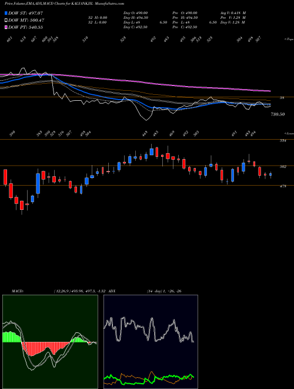
Task: Click the 'Avg V: 0.418 M' value
Action: pyautogui.click(x=233, y=13)
